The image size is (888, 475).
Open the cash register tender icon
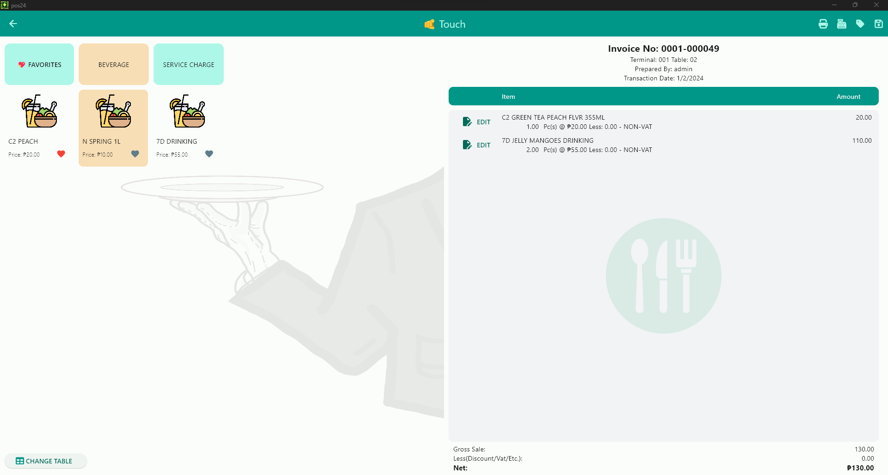841,24
